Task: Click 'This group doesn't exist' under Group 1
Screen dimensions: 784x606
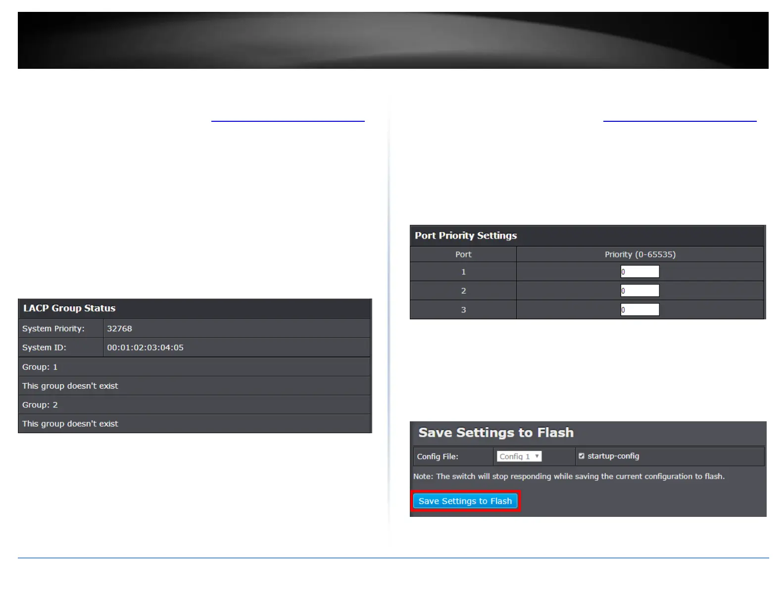Action: 70,386
